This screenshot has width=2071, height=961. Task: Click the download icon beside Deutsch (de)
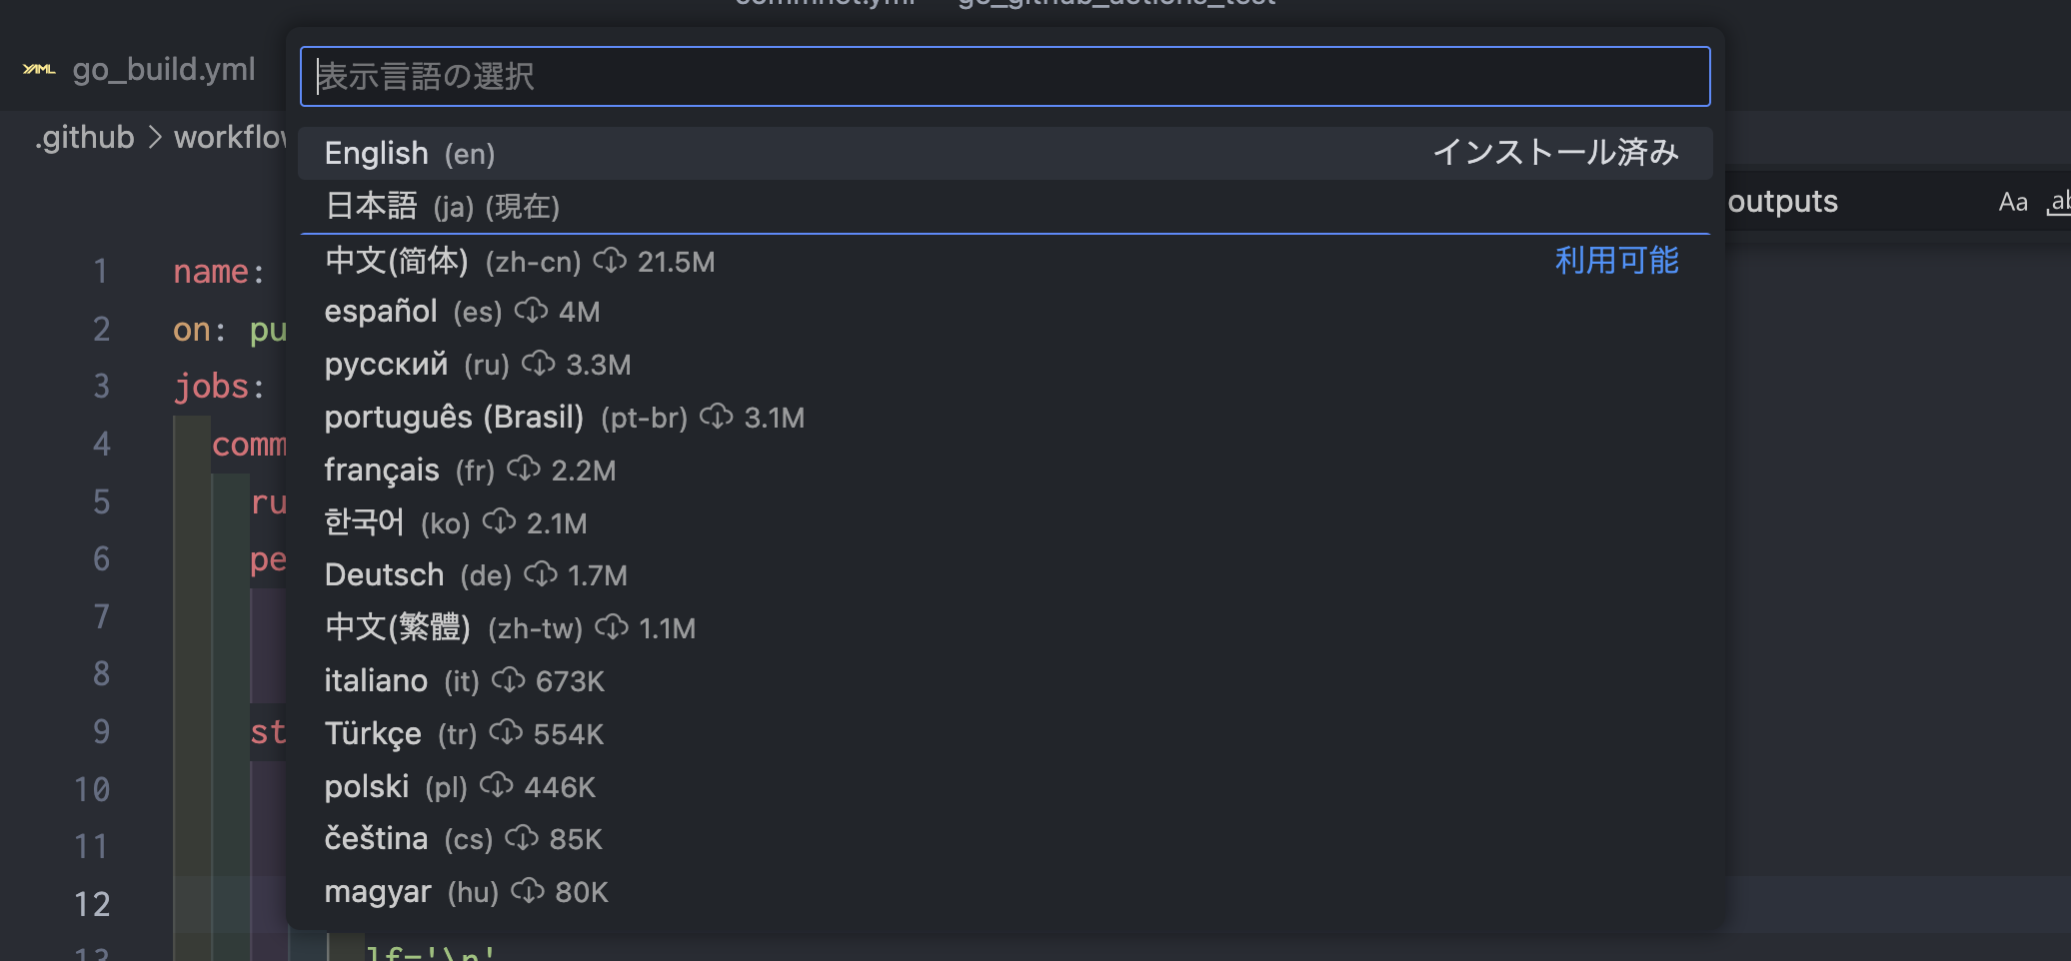click(541, 574)
